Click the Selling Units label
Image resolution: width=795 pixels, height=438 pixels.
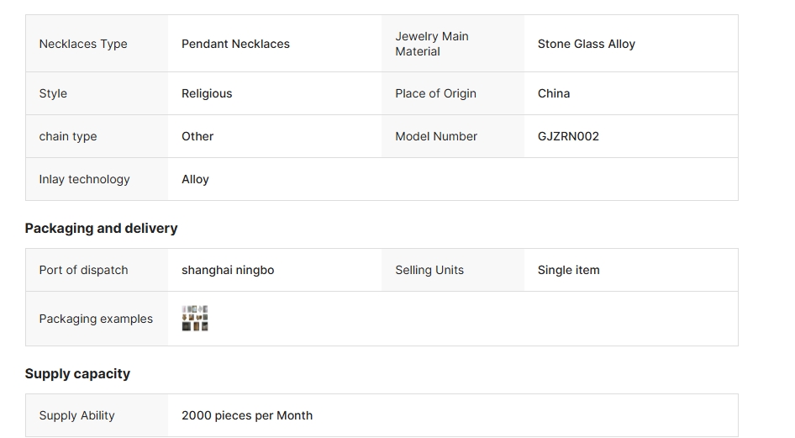pyautogui.click(x=429, y=270)
